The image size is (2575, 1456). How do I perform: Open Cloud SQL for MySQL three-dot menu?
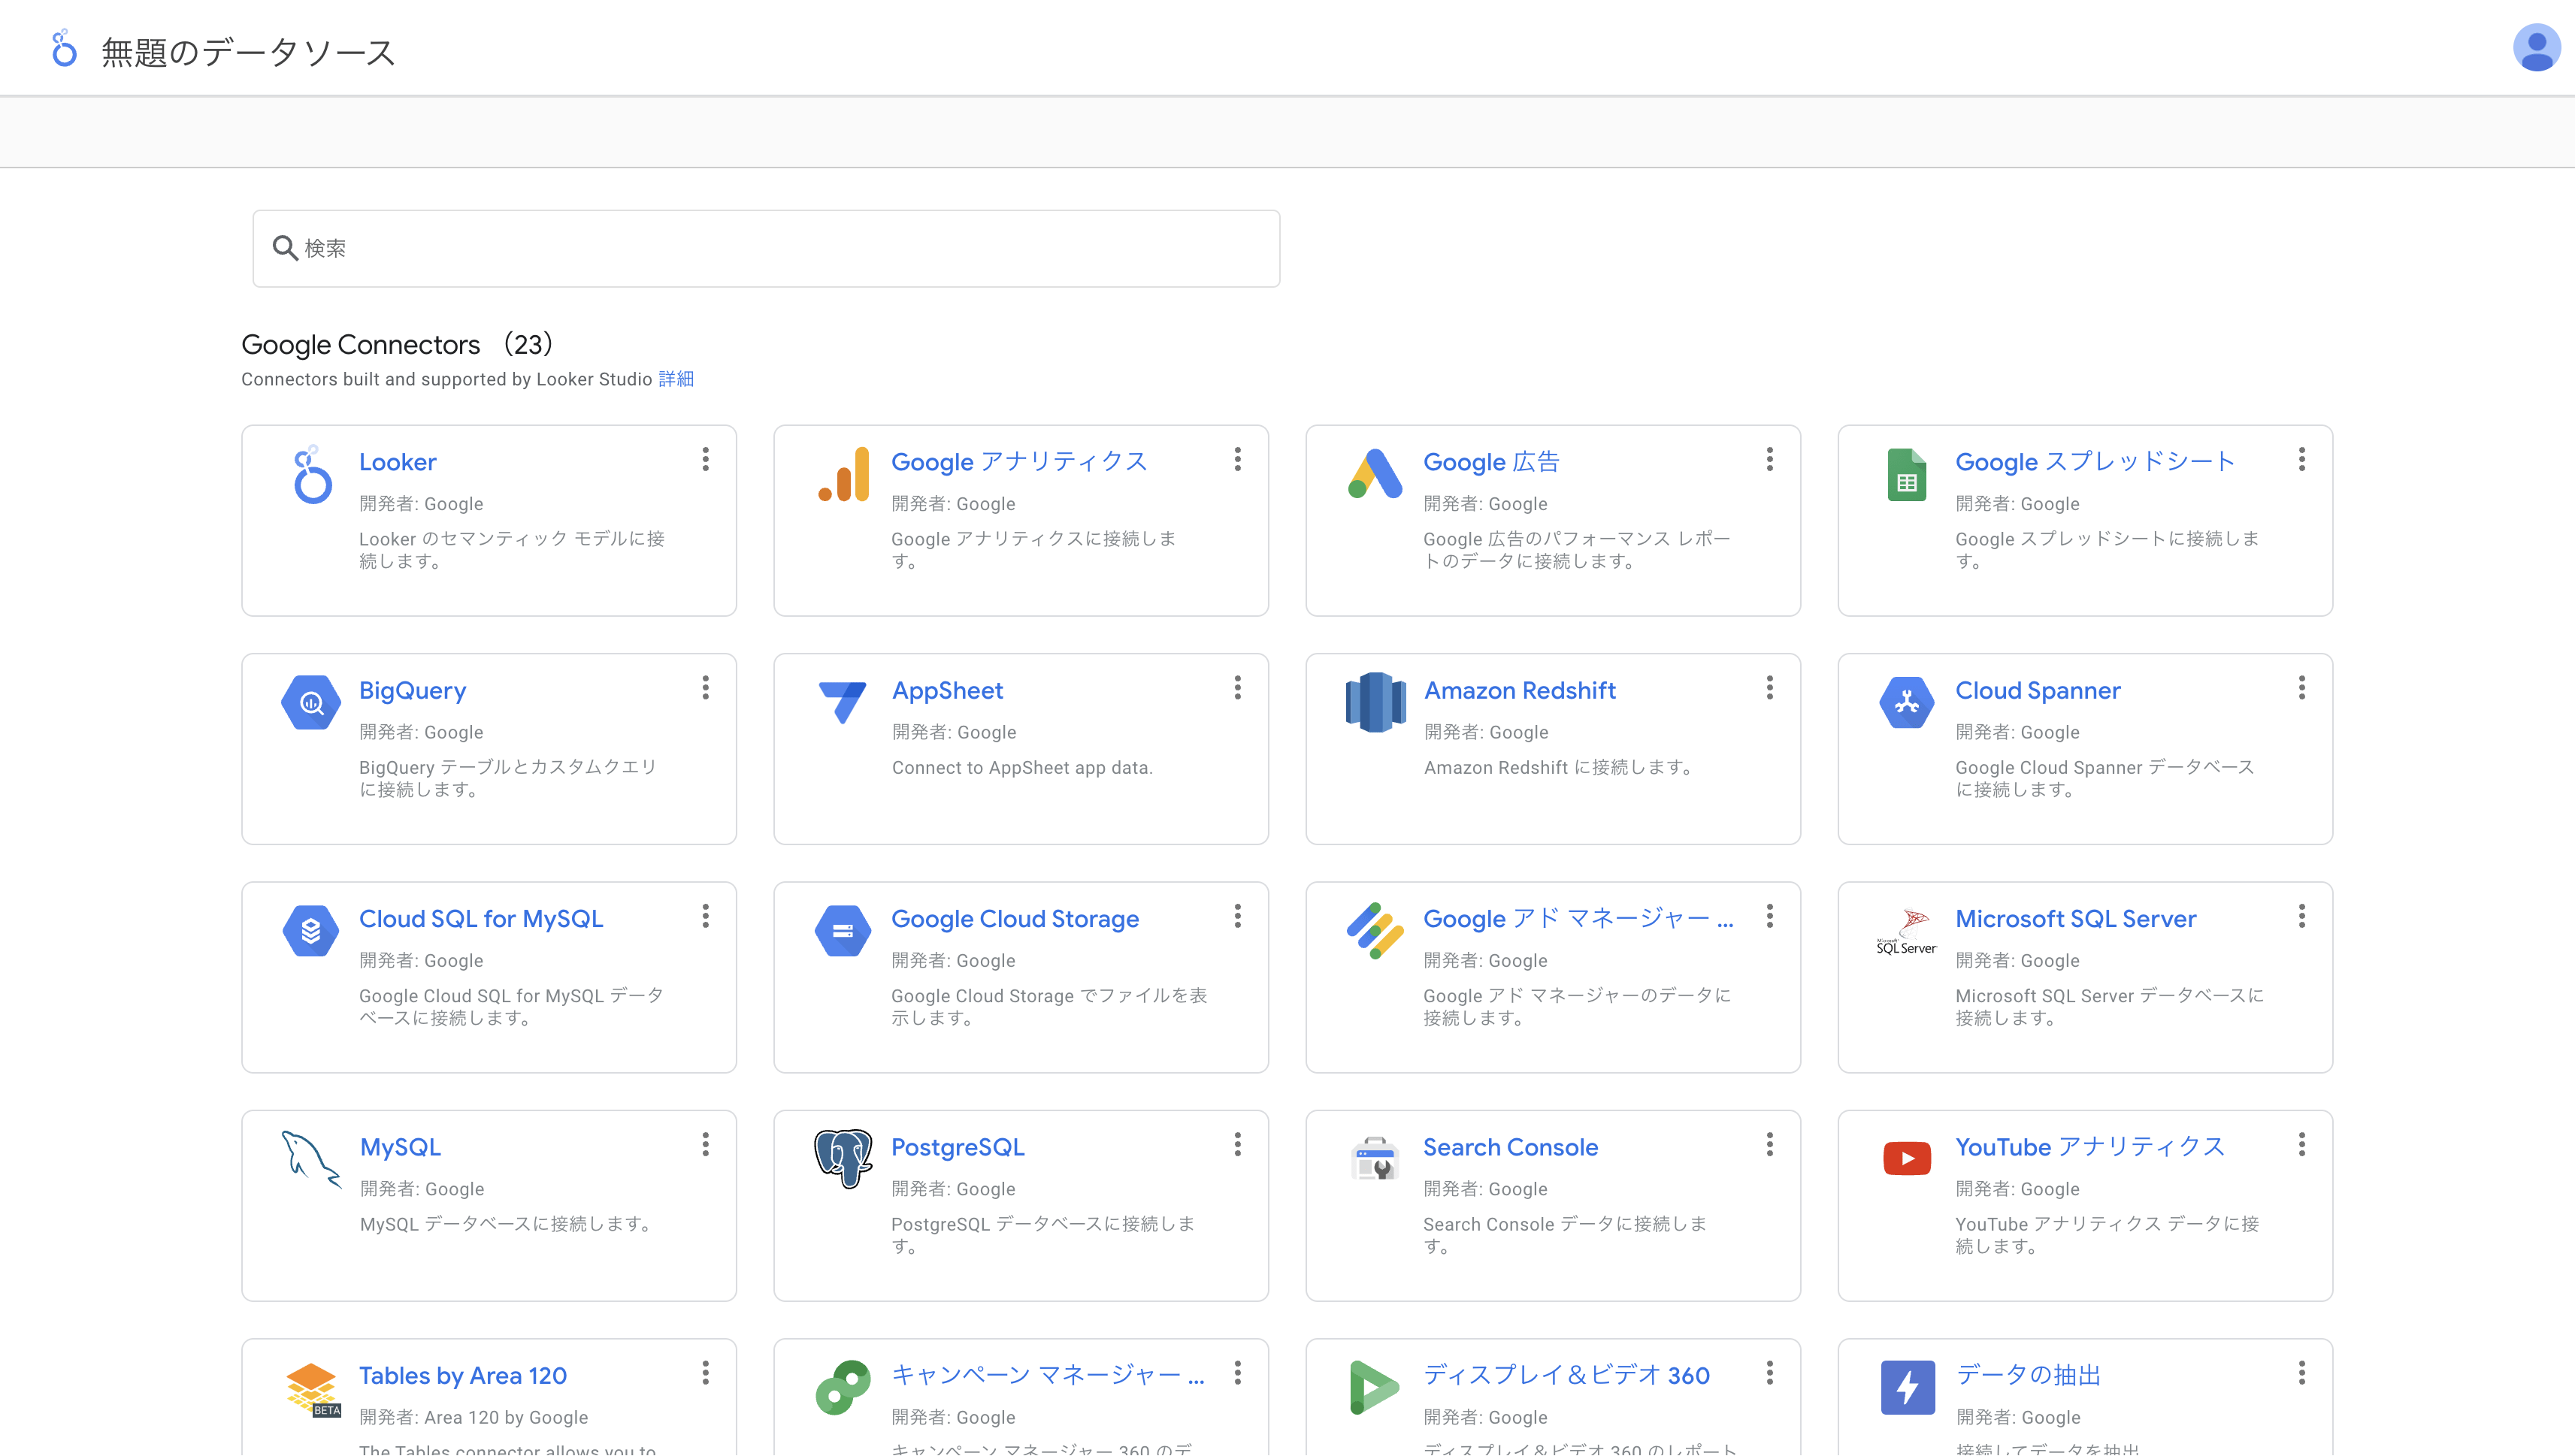pyautogui.click(x=705, y=916)
